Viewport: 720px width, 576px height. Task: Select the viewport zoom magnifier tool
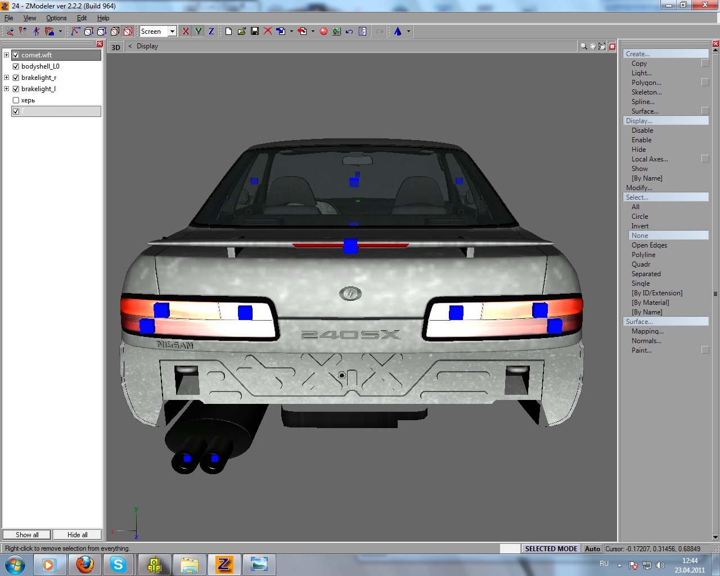click(x=584, y=46)
